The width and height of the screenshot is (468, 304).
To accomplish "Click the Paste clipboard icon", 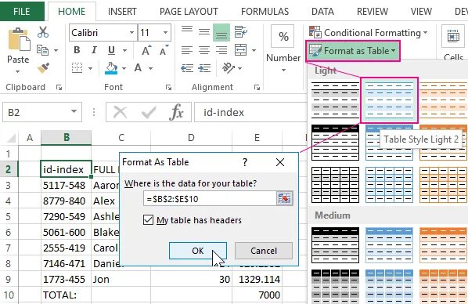I will (19, 39).
